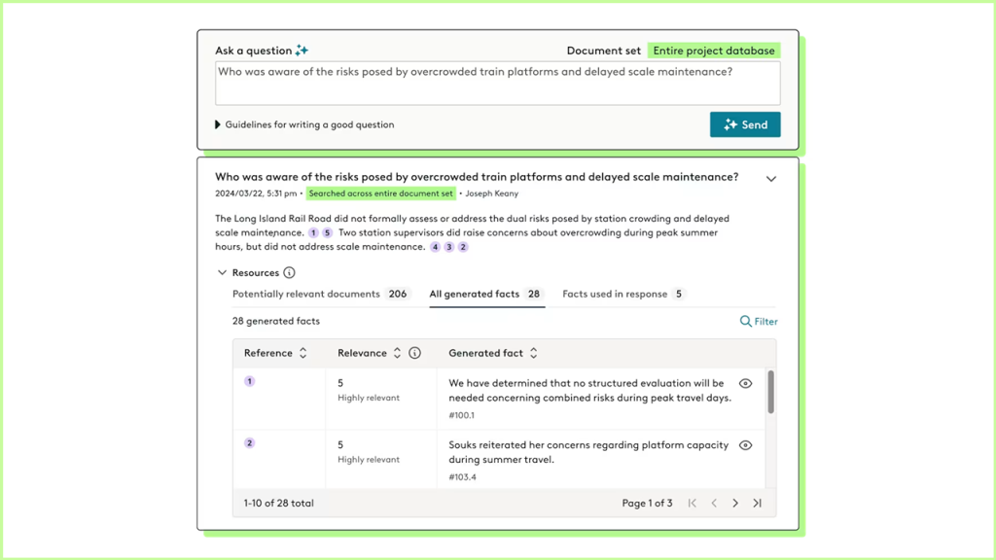Click the Relevance column info icon
This screenshot has height=560, width=996.
pos(414,353)
